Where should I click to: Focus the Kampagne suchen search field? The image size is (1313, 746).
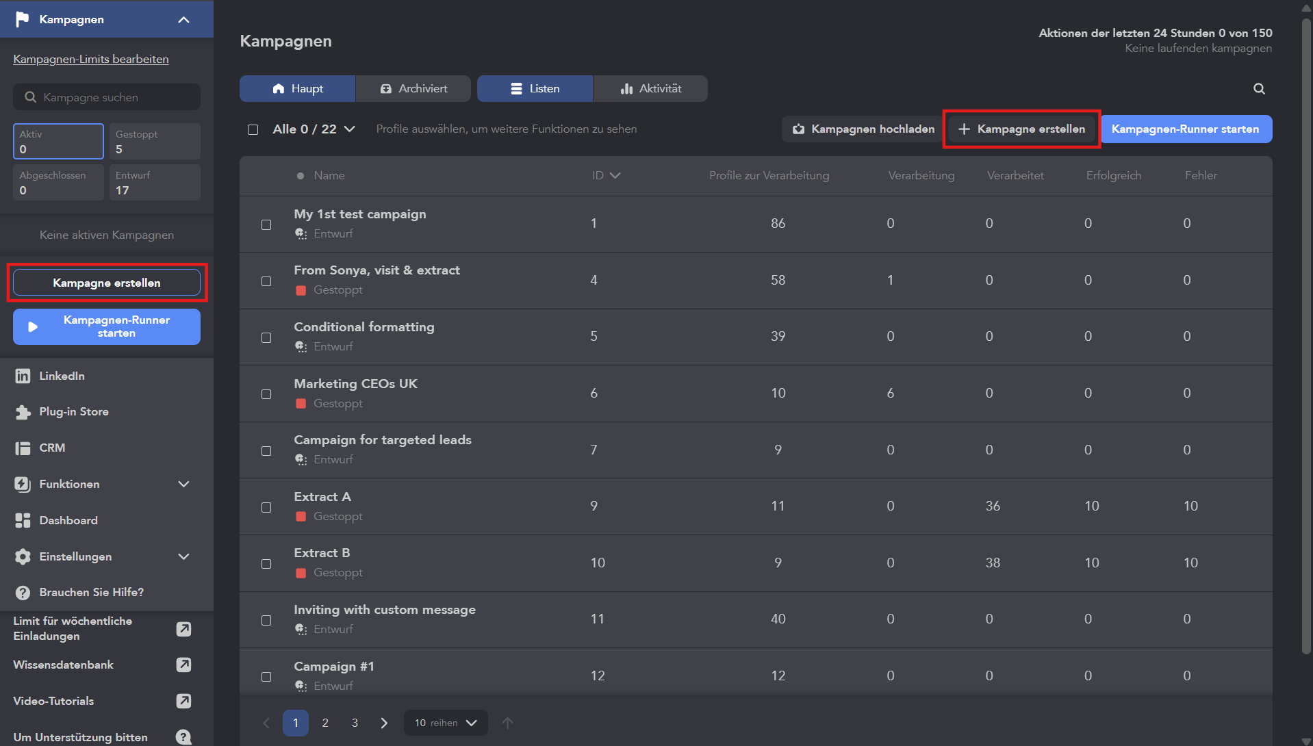[x=107, y=97]
